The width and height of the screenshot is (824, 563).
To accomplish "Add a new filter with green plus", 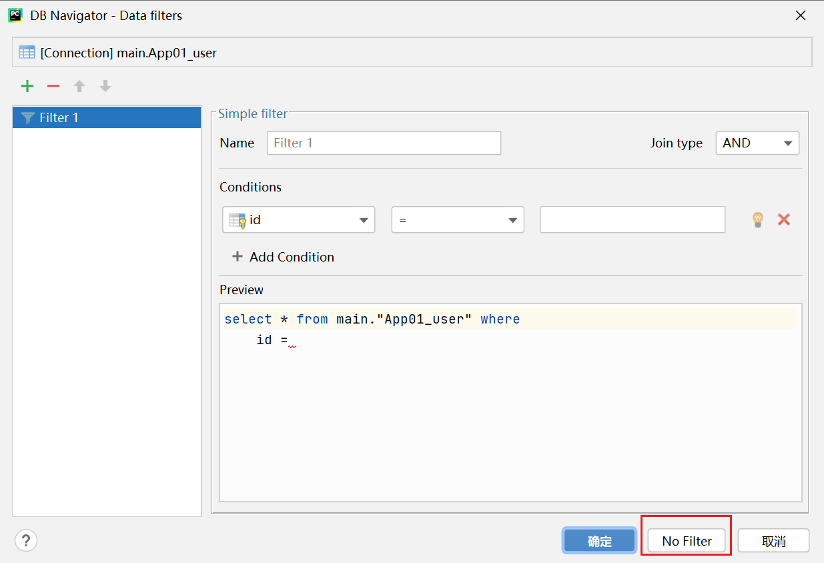I will (x=27, y=86).
